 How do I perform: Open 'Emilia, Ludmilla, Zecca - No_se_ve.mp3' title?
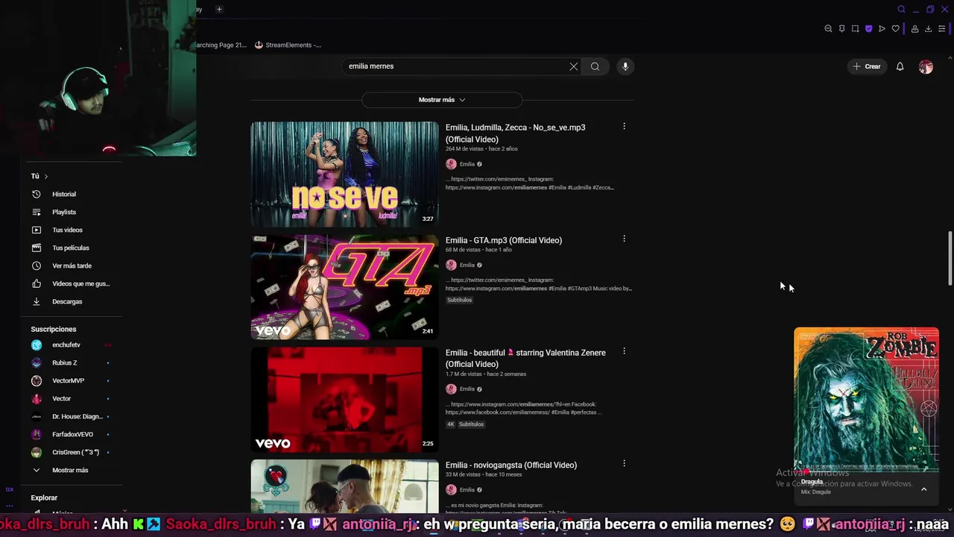516,134
